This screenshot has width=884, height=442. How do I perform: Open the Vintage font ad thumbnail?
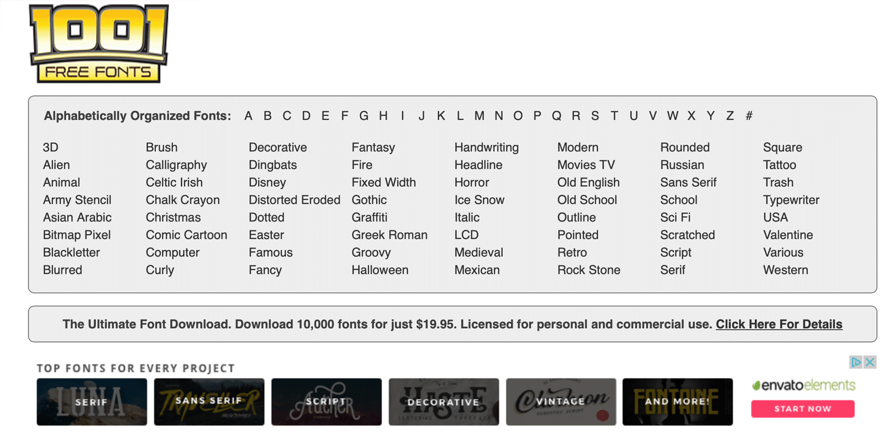[x=561, y=402]
